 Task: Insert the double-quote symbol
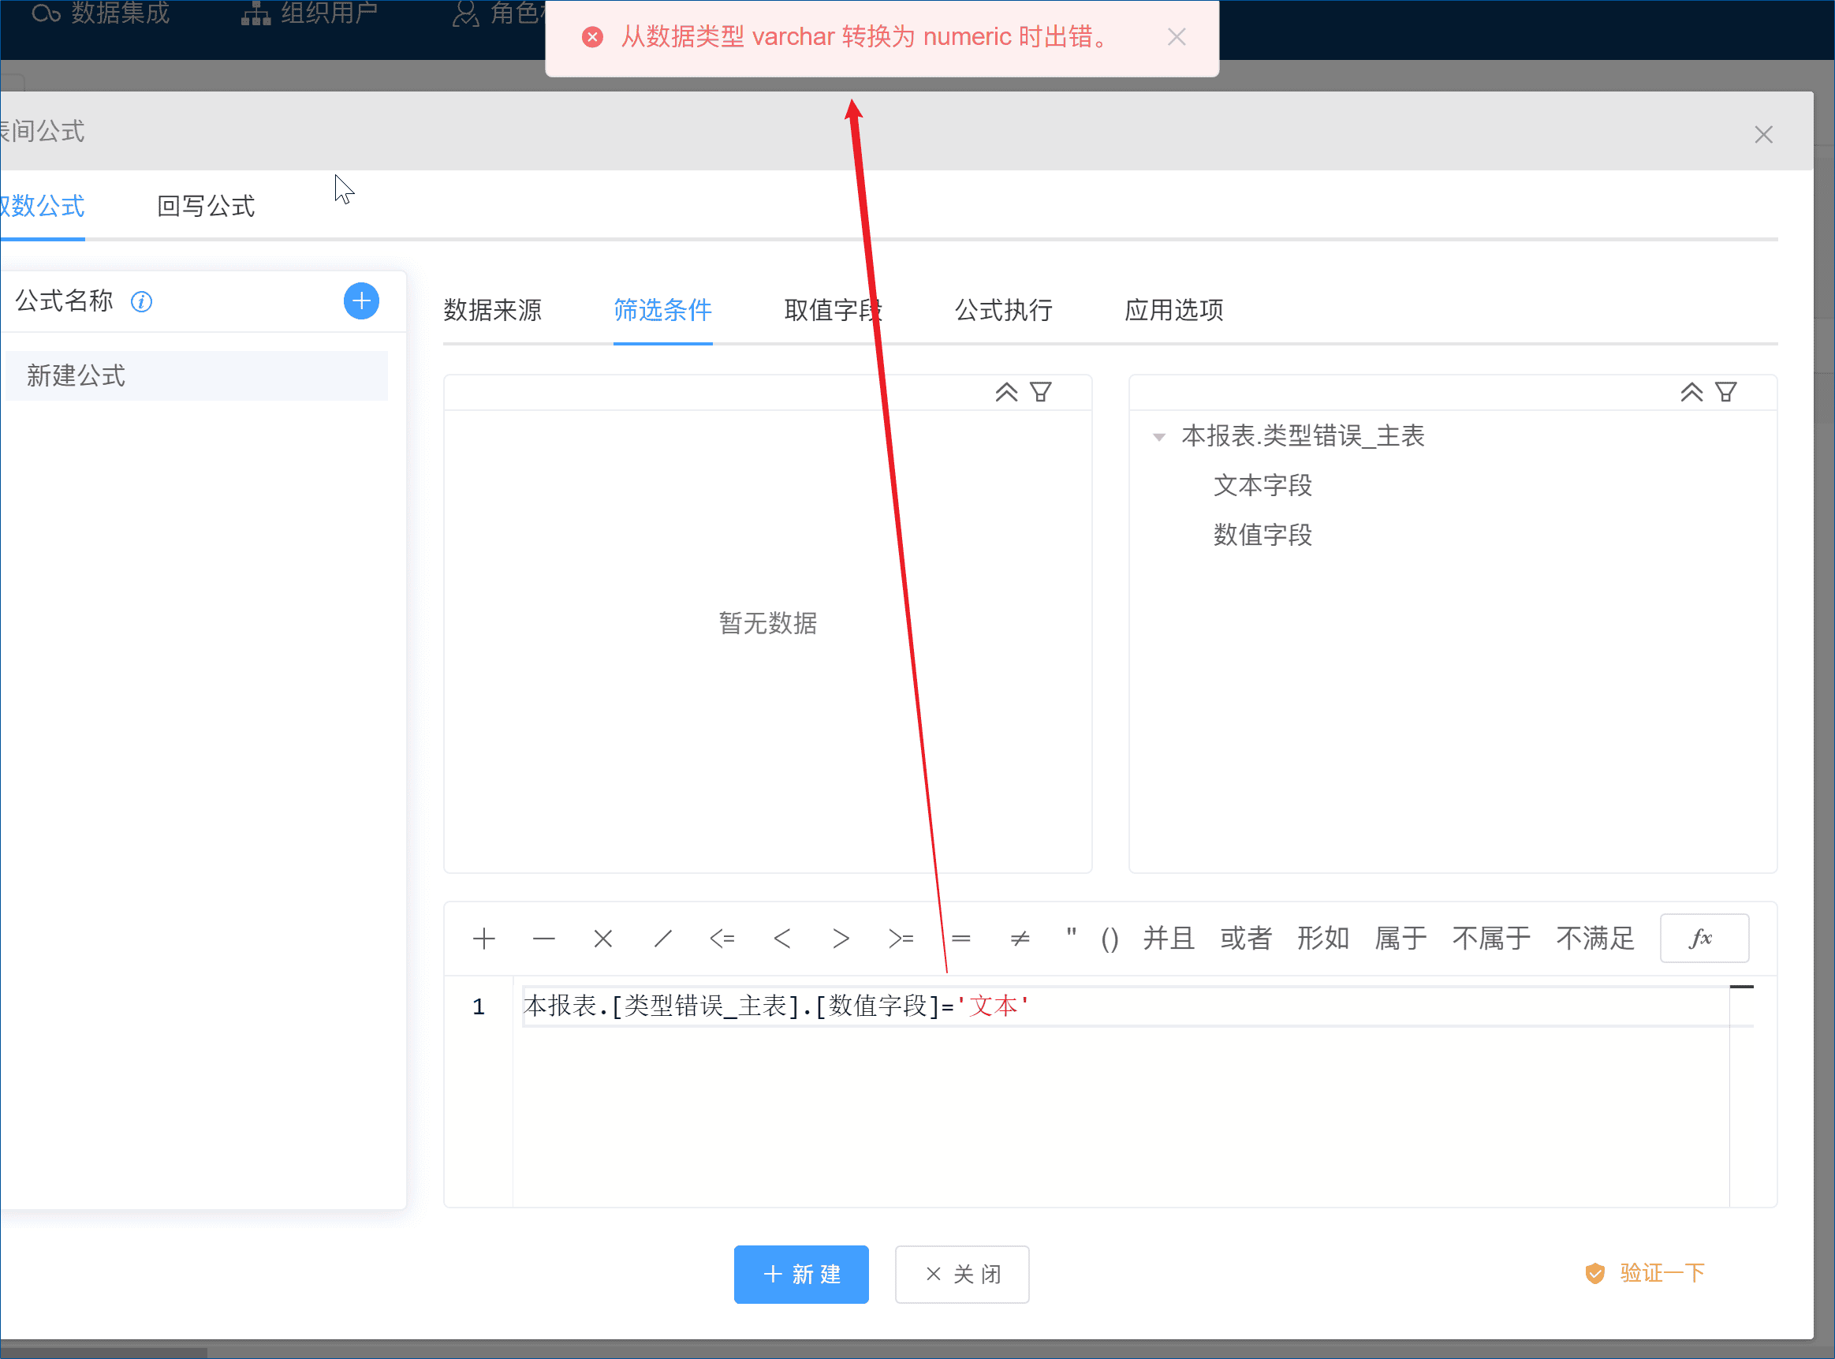pyautogui.click(x=1071, y=935)
